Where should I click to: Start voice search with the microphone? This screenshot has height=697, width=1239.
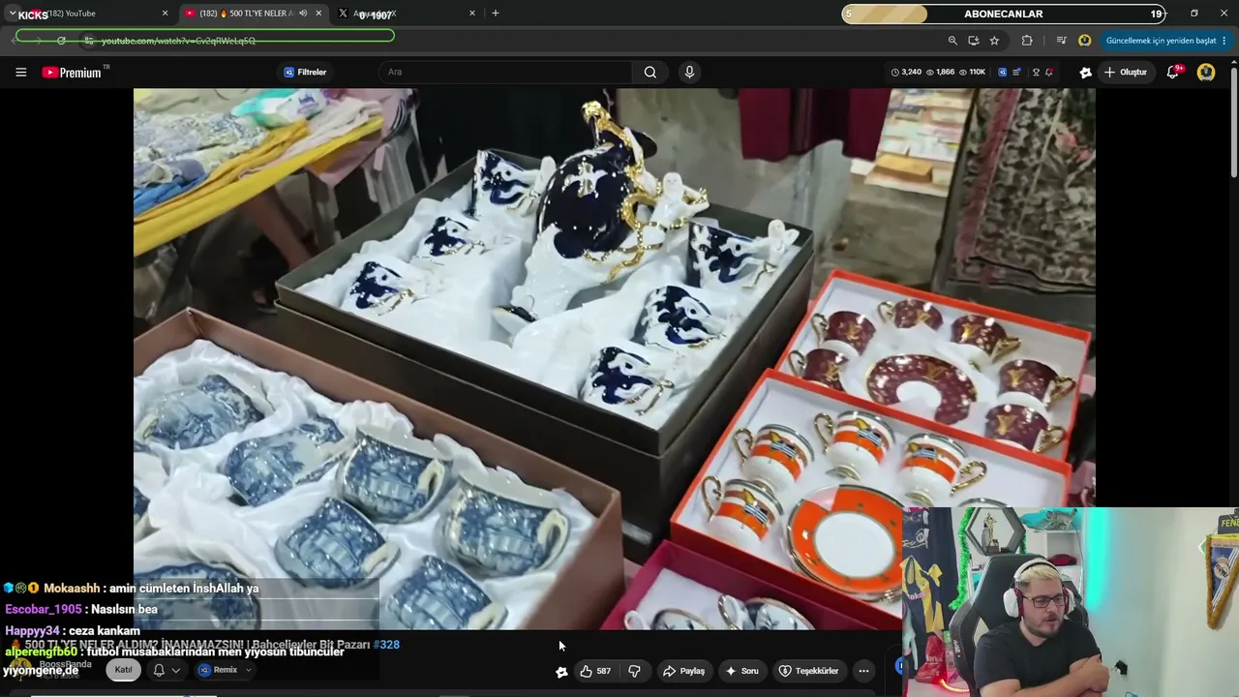(689, 73)
